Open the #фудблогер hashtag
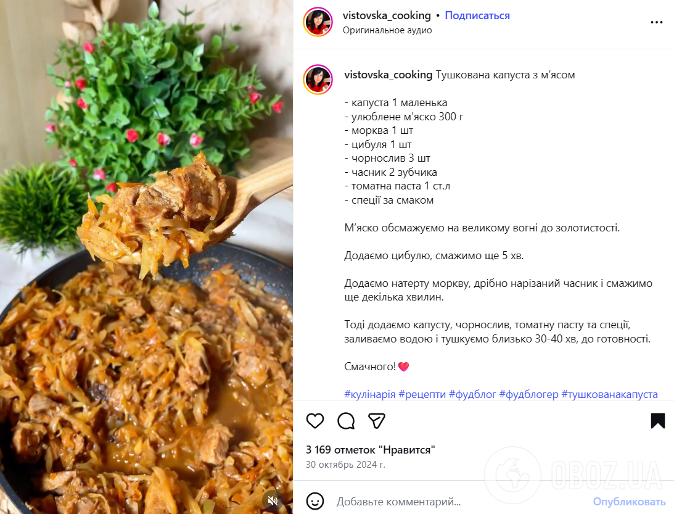Viewport: 674px width, 514px height. click(x=528, y=394)
